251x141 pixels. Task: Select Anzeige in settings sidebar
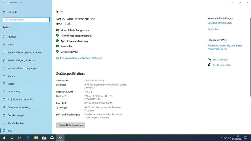(12, 37)
